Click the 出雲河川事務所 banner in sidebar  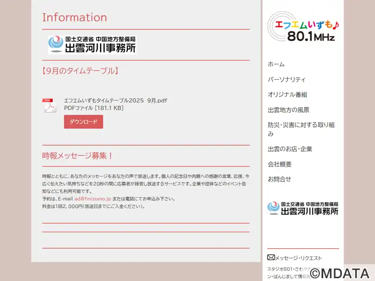[303, 208]
